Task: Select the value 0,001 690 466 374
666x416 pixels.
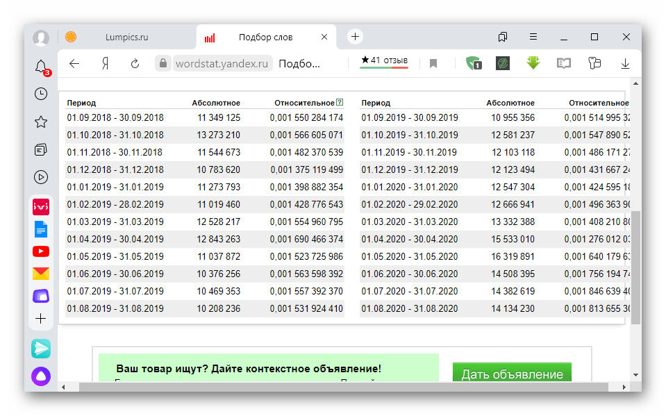Action: click(306, 239)
